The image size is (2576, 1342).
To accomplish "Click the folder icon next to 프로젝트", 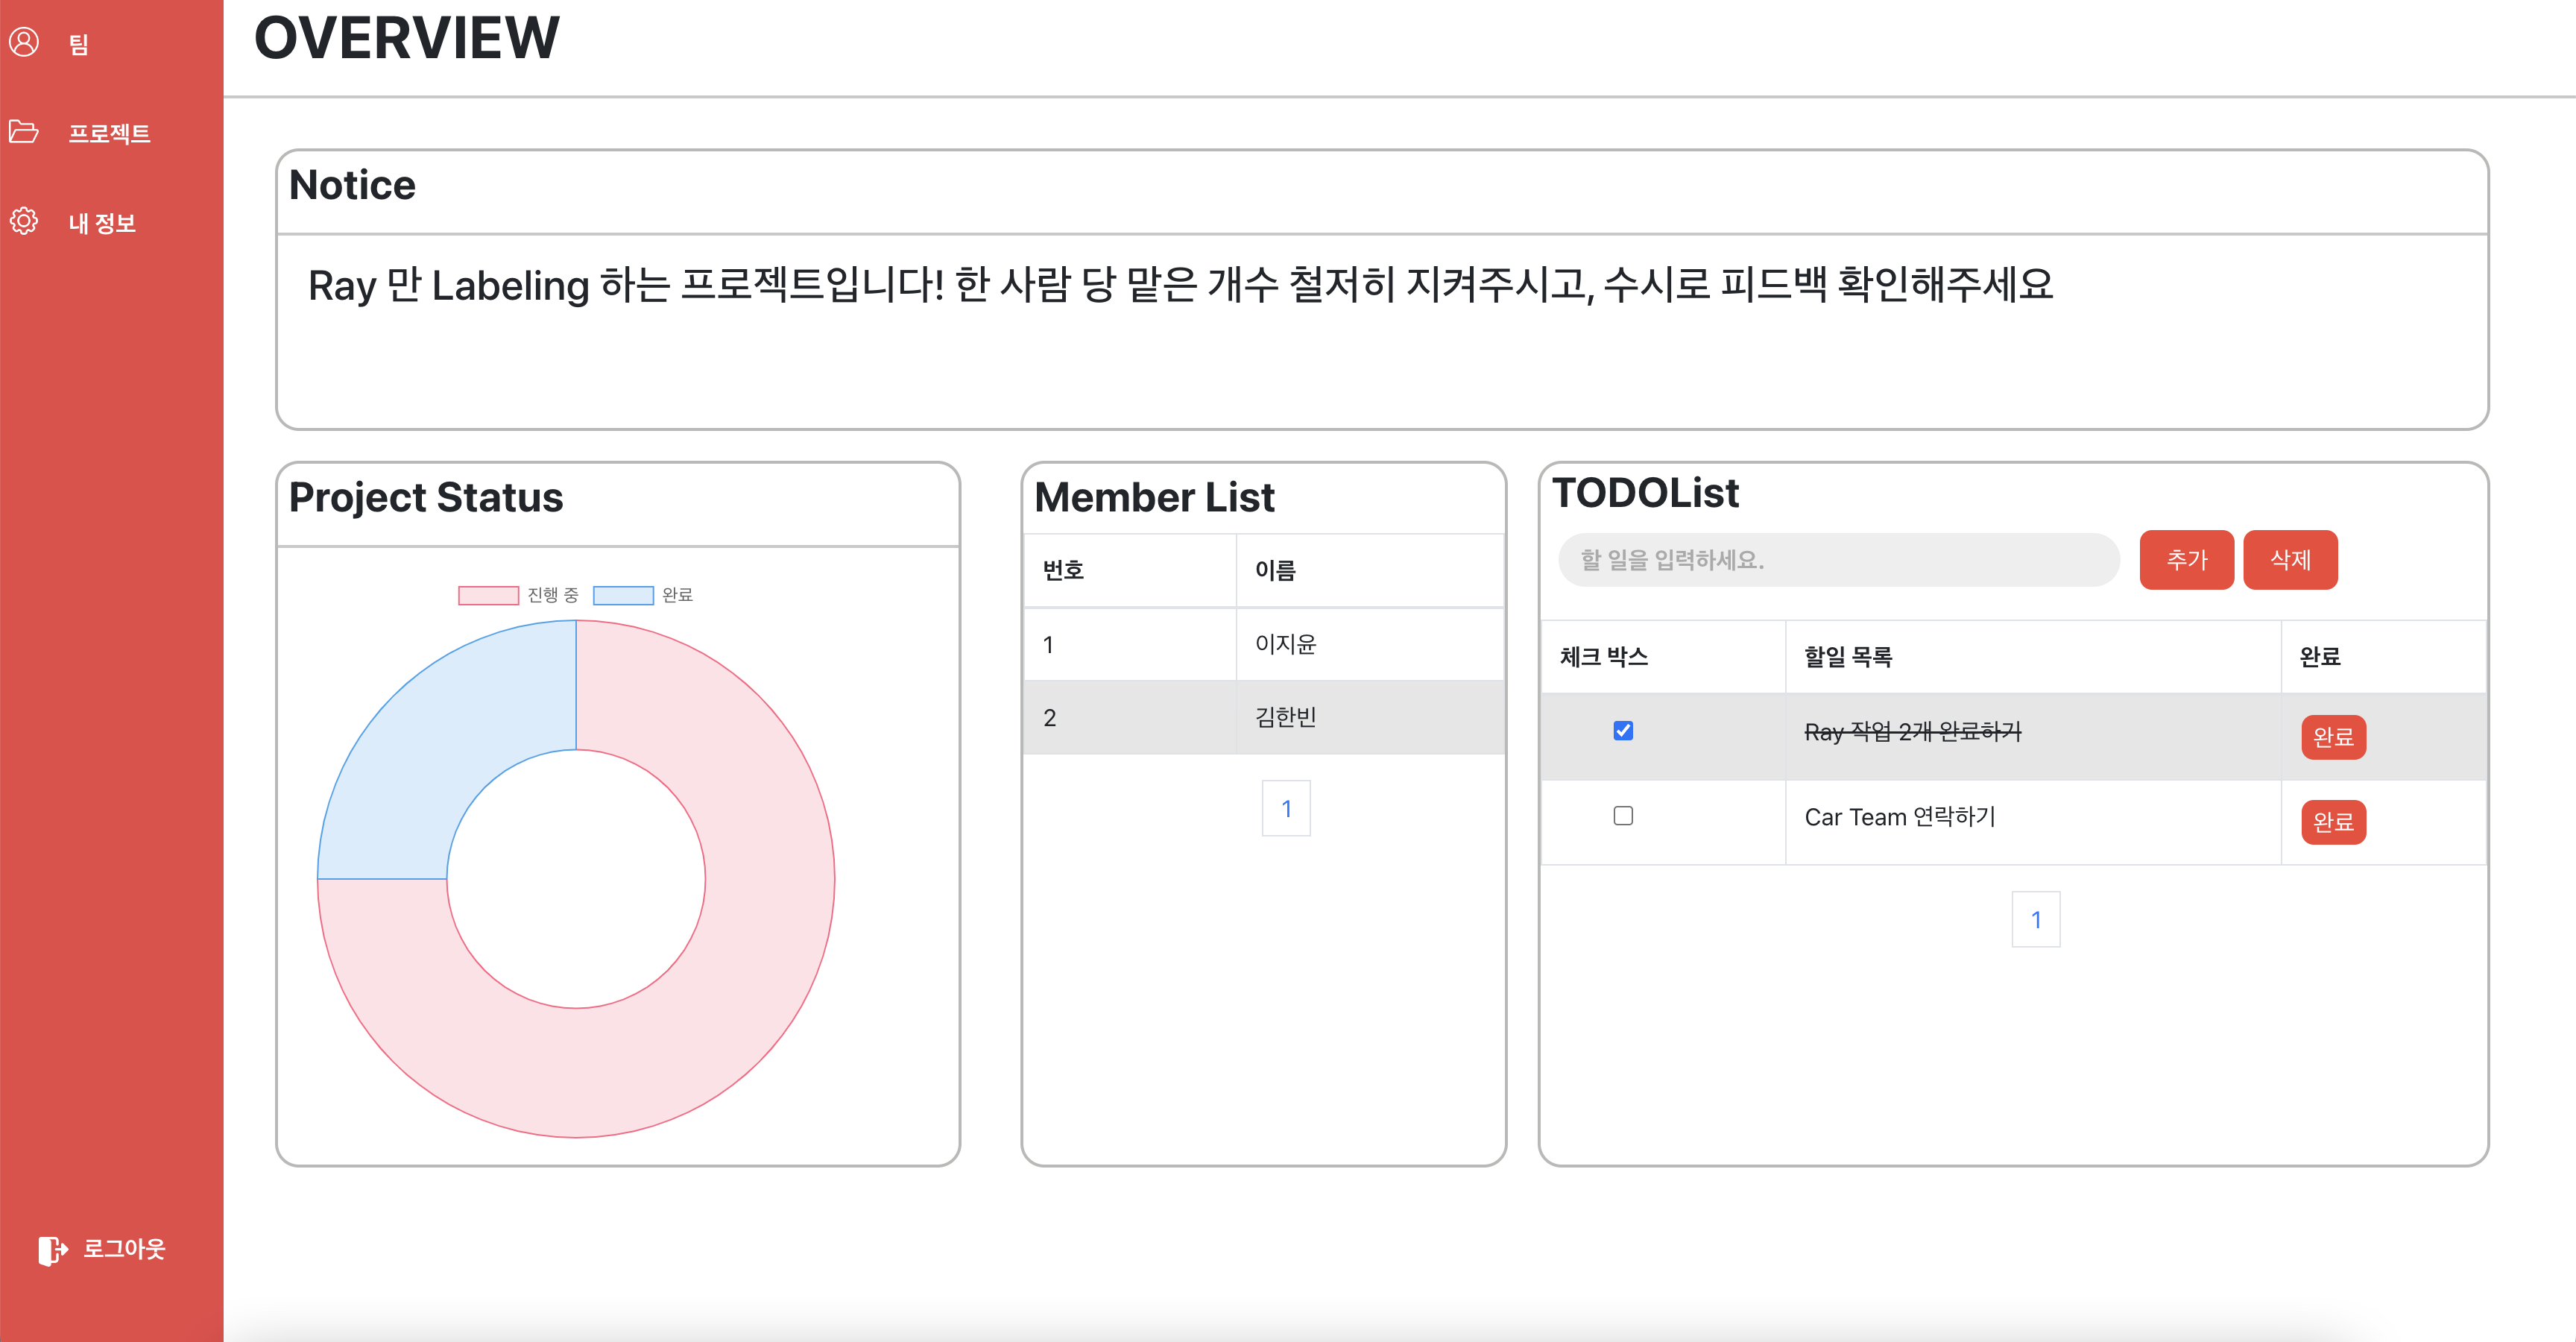I will click(24, 133).
